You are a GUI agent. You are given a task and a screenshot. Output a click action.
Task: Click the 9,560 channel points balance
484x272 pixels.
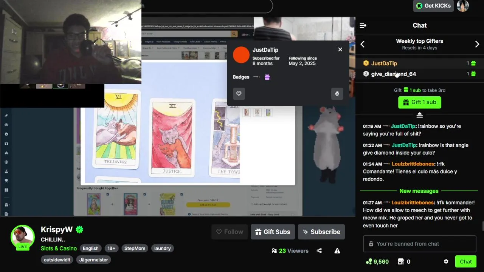tap(377, 261)
